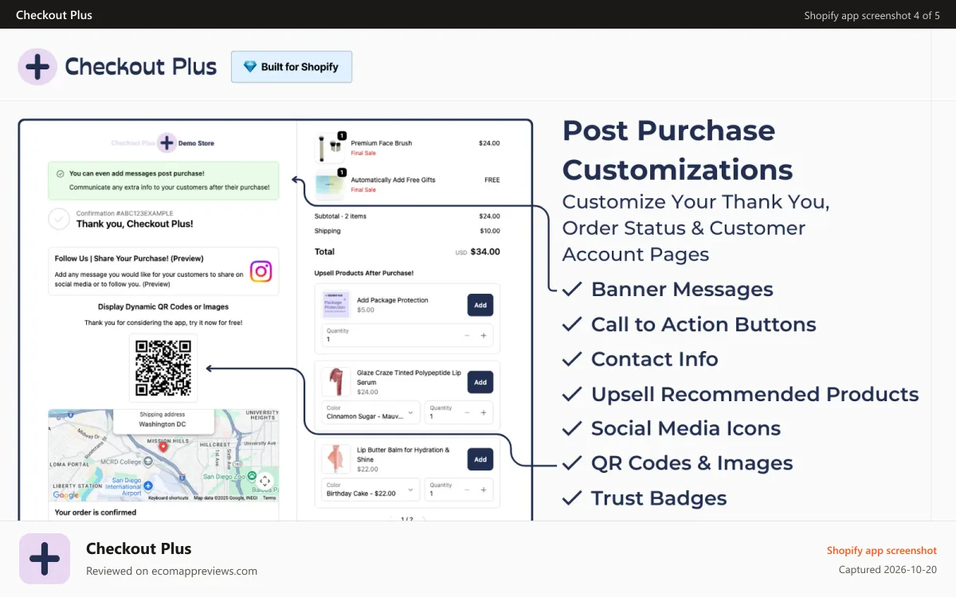The width and height of the screenshot is (956, 597).
Task: Increase Package Protection quantity
Action: click(x=484, y=336)
